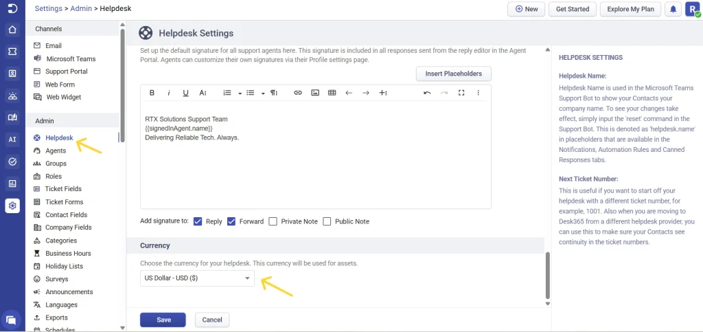Switch the editor to fullscreen mode
The width and height of the screenshot is (703, 332).
pos(461,93)
